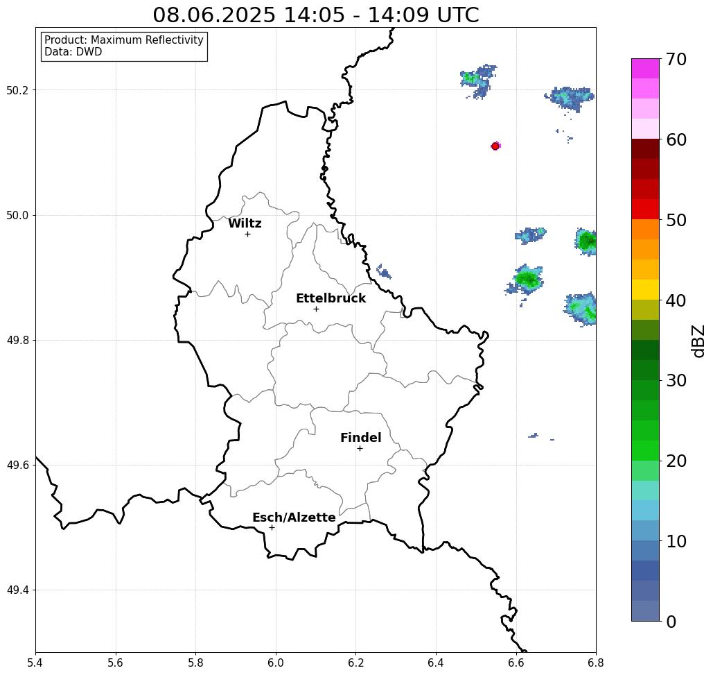
Task: Click the colorbar tick label 40
Action: pyautogui.click(x=676, y=300)
